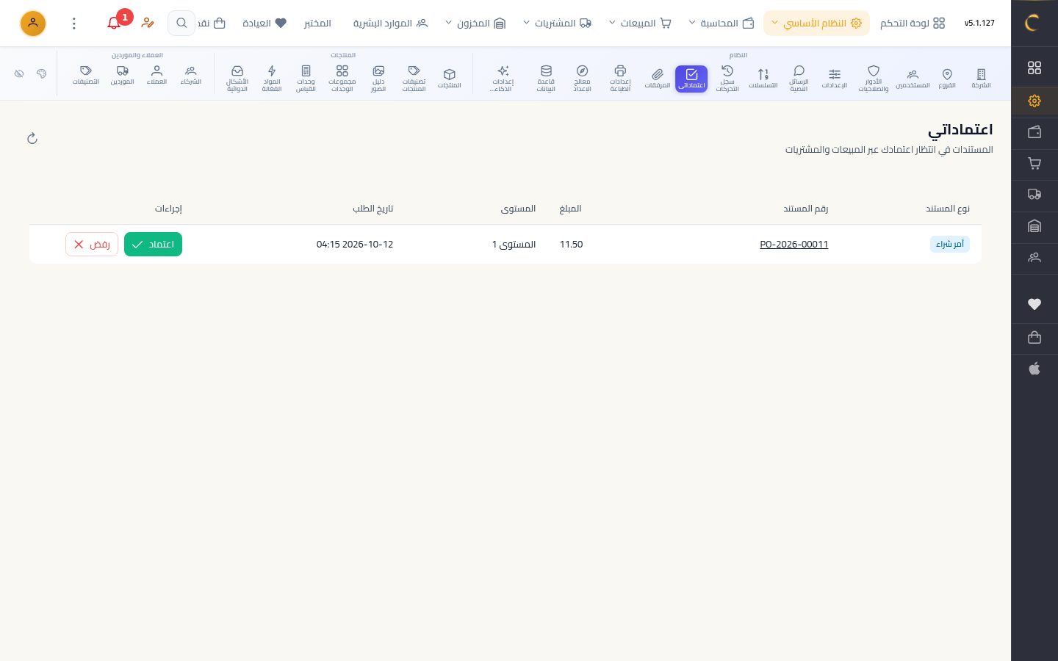The image size is (1058, 661).
Task: Expand المبيعات (Sales) dropdown
Action: (x=640, y=24)
